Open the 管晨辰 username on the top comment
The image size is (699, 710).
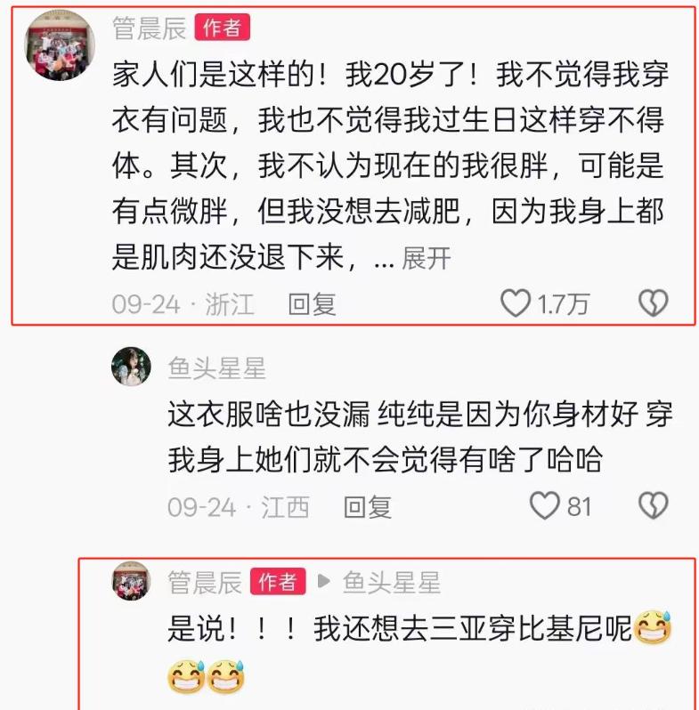point(150,28)
